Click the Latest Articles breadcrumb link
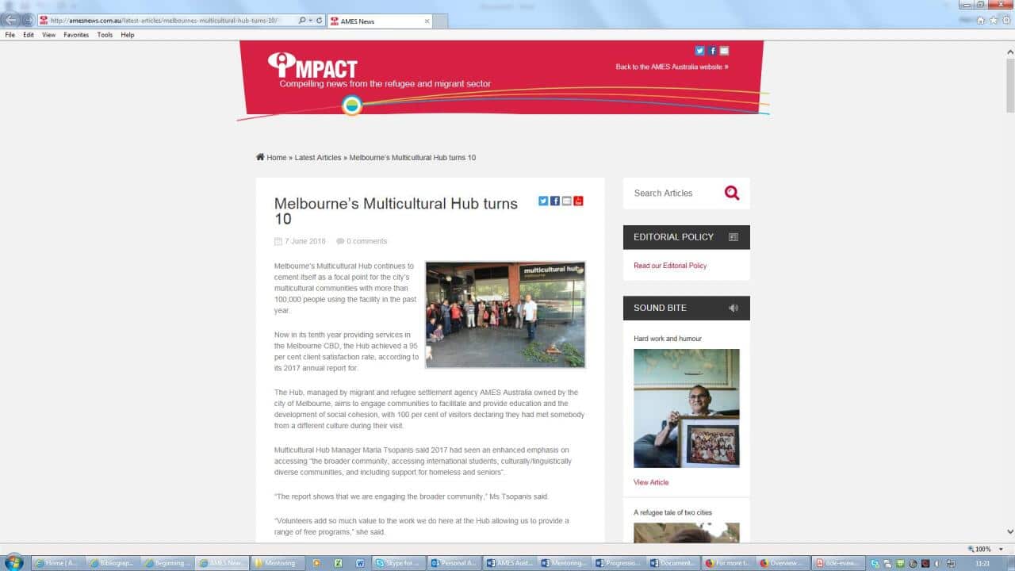 (318, 158)
